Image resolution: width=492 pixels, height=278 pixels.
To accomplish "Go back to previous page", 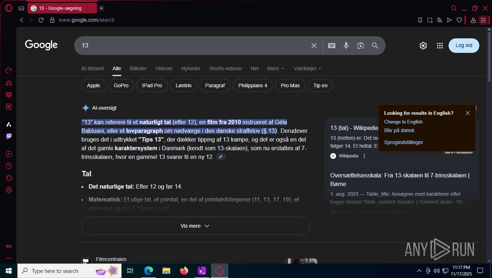I will [x=22, y=20].
